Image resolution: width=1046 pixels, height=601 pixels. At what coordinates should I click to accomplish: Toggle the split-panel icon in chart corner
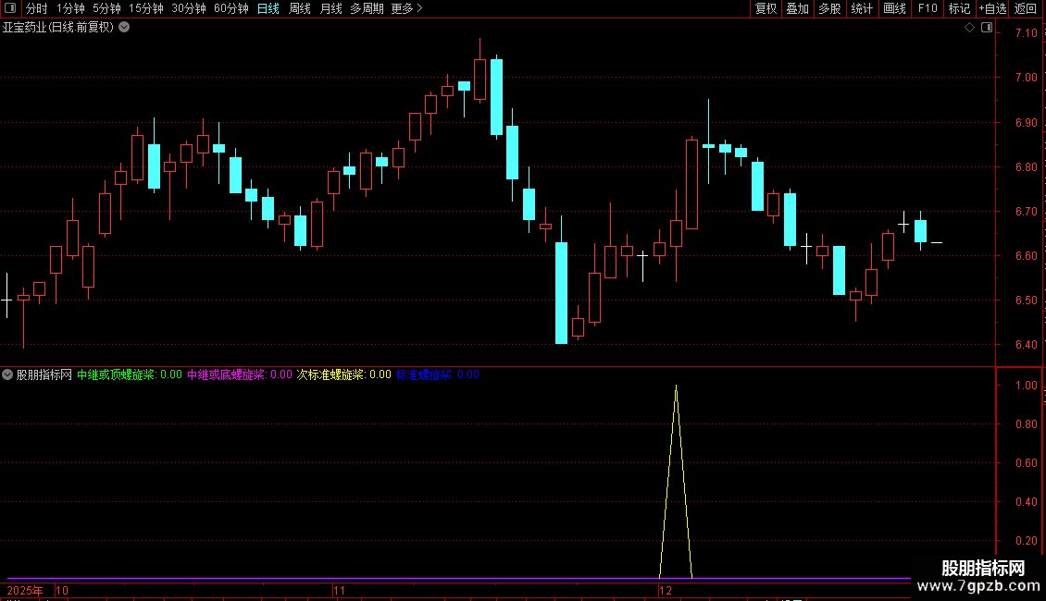coord(987,28)
